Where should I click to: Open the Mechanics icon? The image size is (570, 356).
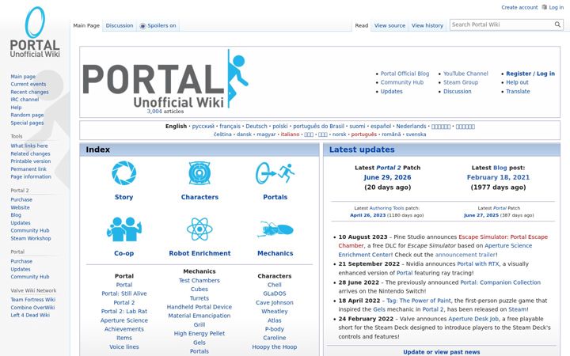pyautogui.click(x=275, y=229)
